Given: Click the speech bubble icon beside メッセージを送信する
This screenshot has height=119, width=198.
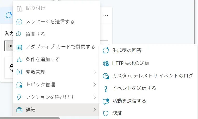Looking at the screenshot, I should [19, 22].
